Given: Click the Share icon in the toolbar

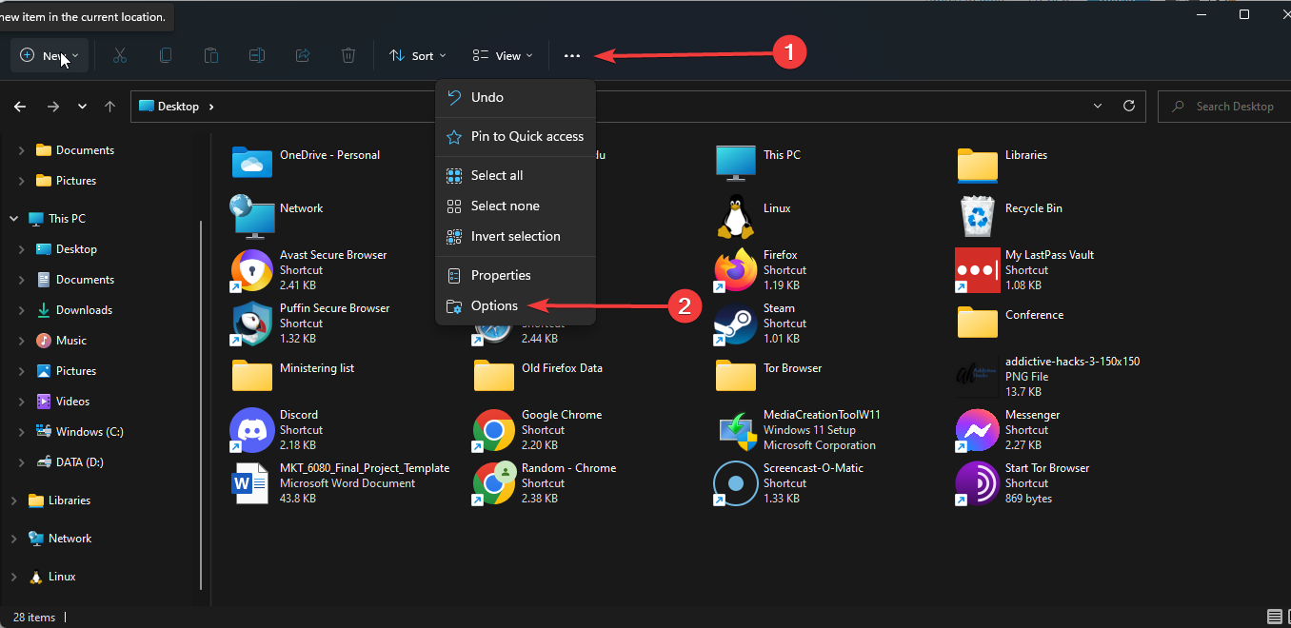Looking at the screenshot, I should click(303, 56).
